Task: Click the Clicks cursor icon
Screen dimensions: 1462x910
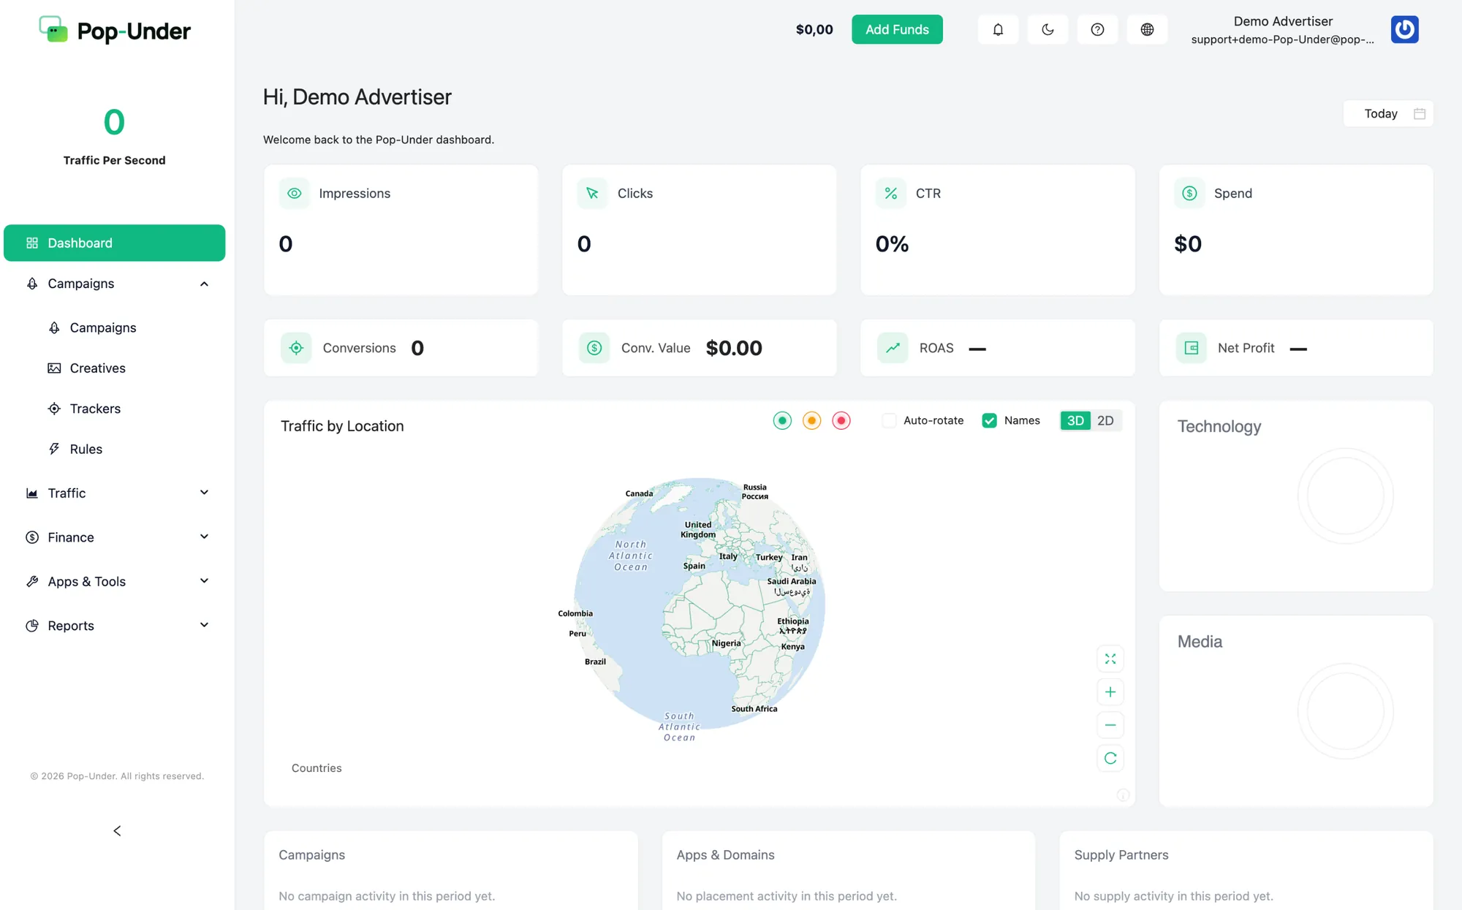Action: tap(592, 193)
